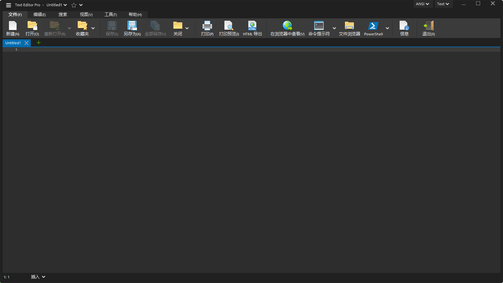Click the Info (信息) icon
This screenshot has height=283, width=503.
pos(404,26)
